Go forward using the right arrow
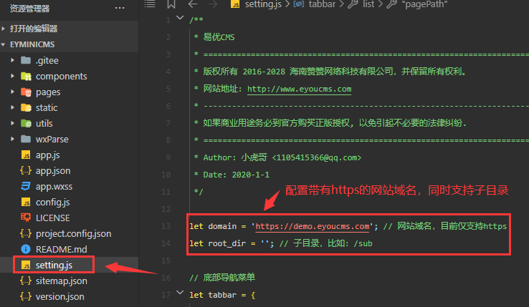This screenshot has width=529, height=307. pyautogui.click(x=213, y=4)
